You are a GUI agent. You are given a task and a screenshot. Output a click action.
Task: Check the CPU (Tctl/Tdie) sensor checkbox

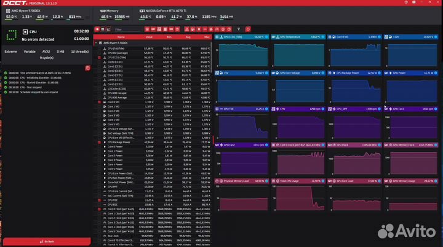(100, 48)
